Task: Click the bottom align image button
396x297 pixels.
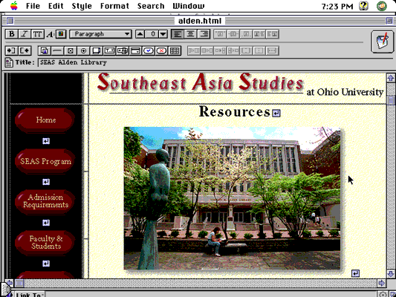Action: [x=246, y=34]
